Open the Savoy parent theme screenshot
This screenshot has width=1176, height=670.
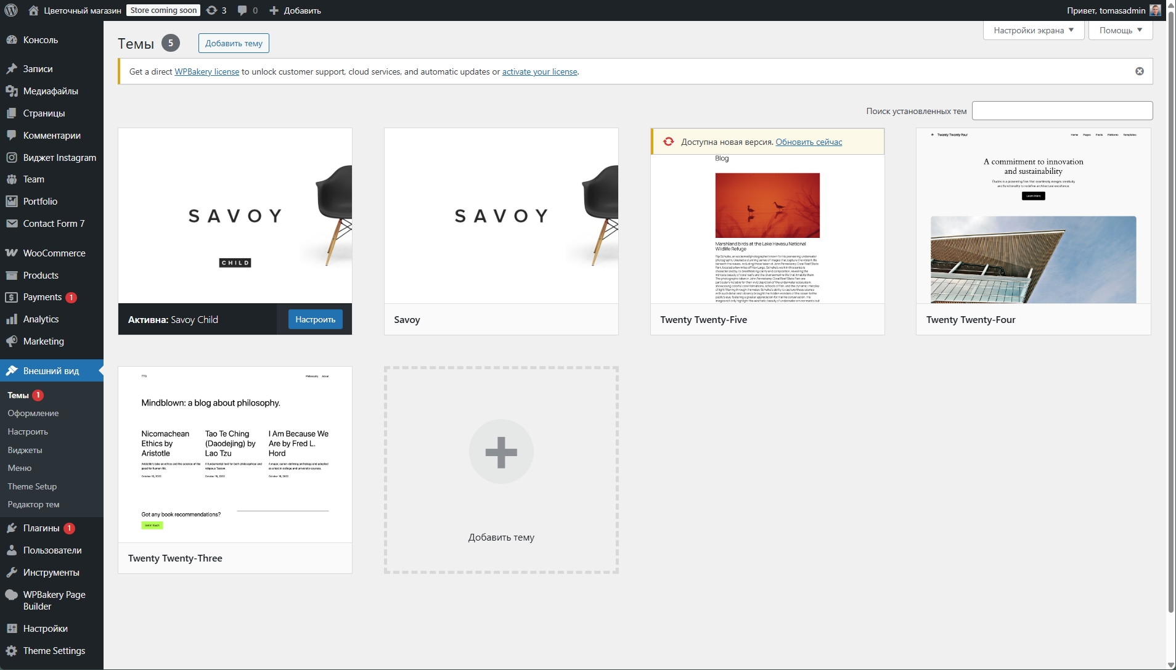[501, 216]
